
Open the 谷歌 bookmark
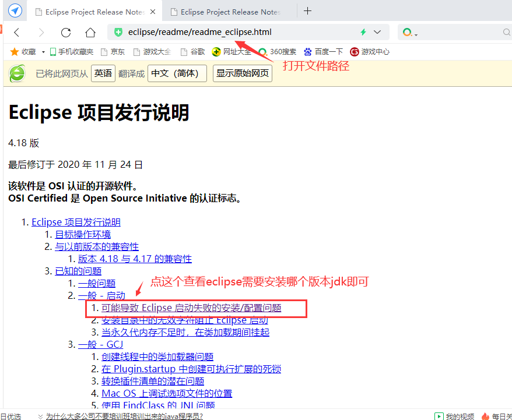pyautogui.click(x=192, y=51)
